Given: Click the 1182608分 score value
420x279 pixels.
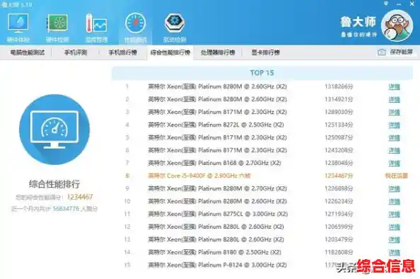Looking at the screenshot, I should [339, 252].
